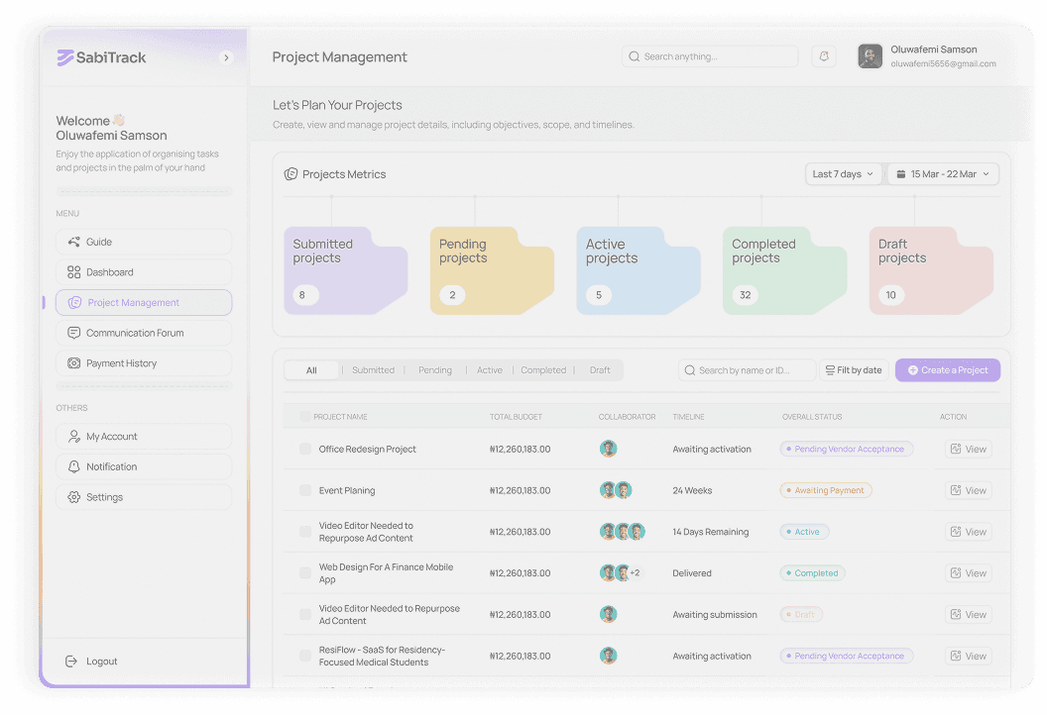Click the My Account icon

pyautogui.click(x=73, y=436)
